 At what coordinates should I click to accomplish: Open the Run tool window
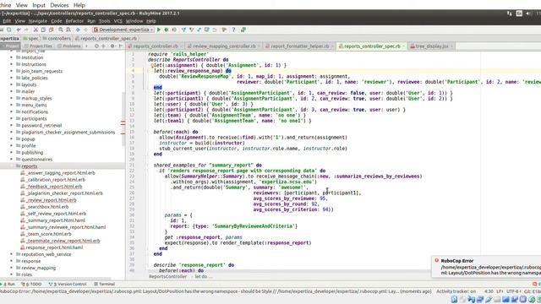click(8, 284)
